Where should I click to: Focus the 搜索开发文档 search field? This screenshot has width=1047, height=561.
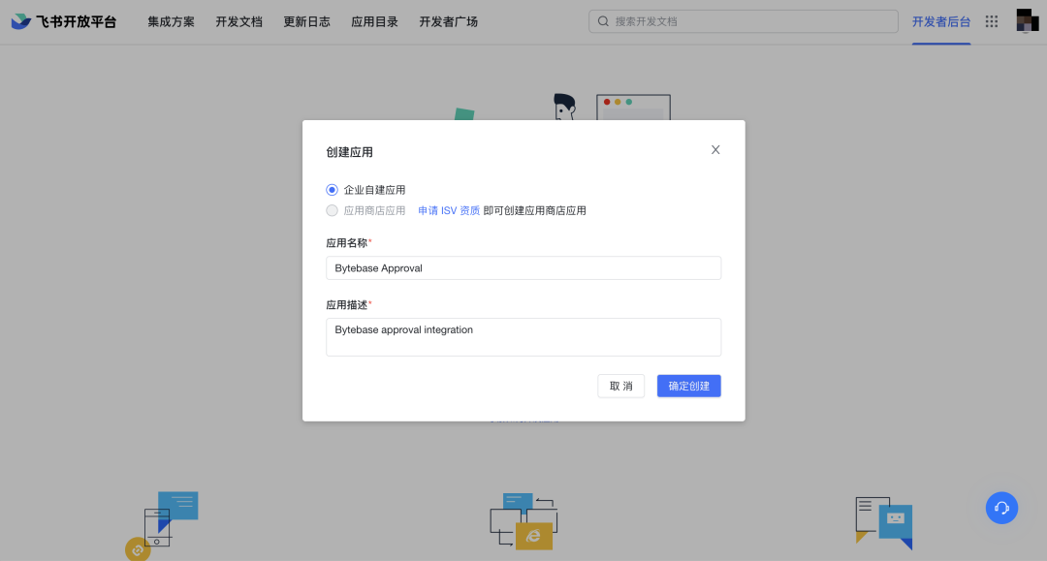point(744,21)
